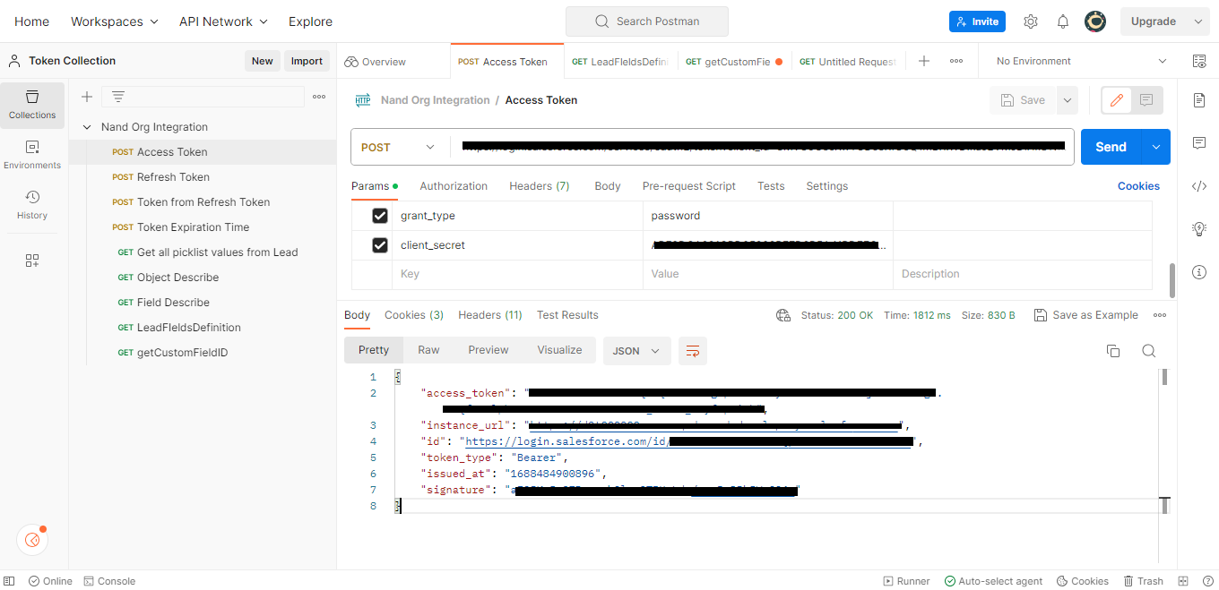Open the response Cookies (3) tab

tap(414, 315)
